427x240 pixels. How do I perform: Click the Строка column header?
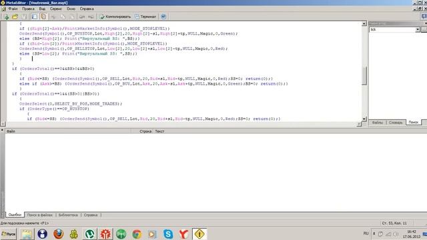pos(142,131)
